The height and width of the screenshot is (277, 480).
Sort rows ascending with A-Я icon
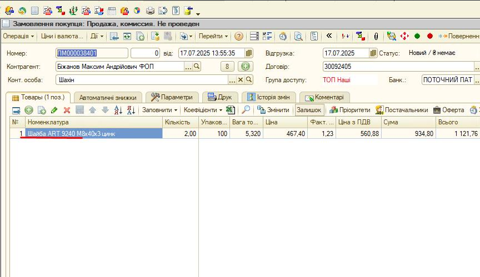coord(118,110)
